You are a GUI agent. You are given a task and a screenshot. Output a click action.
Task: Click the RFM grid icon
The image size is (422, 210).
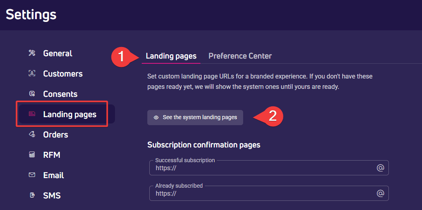32,155
